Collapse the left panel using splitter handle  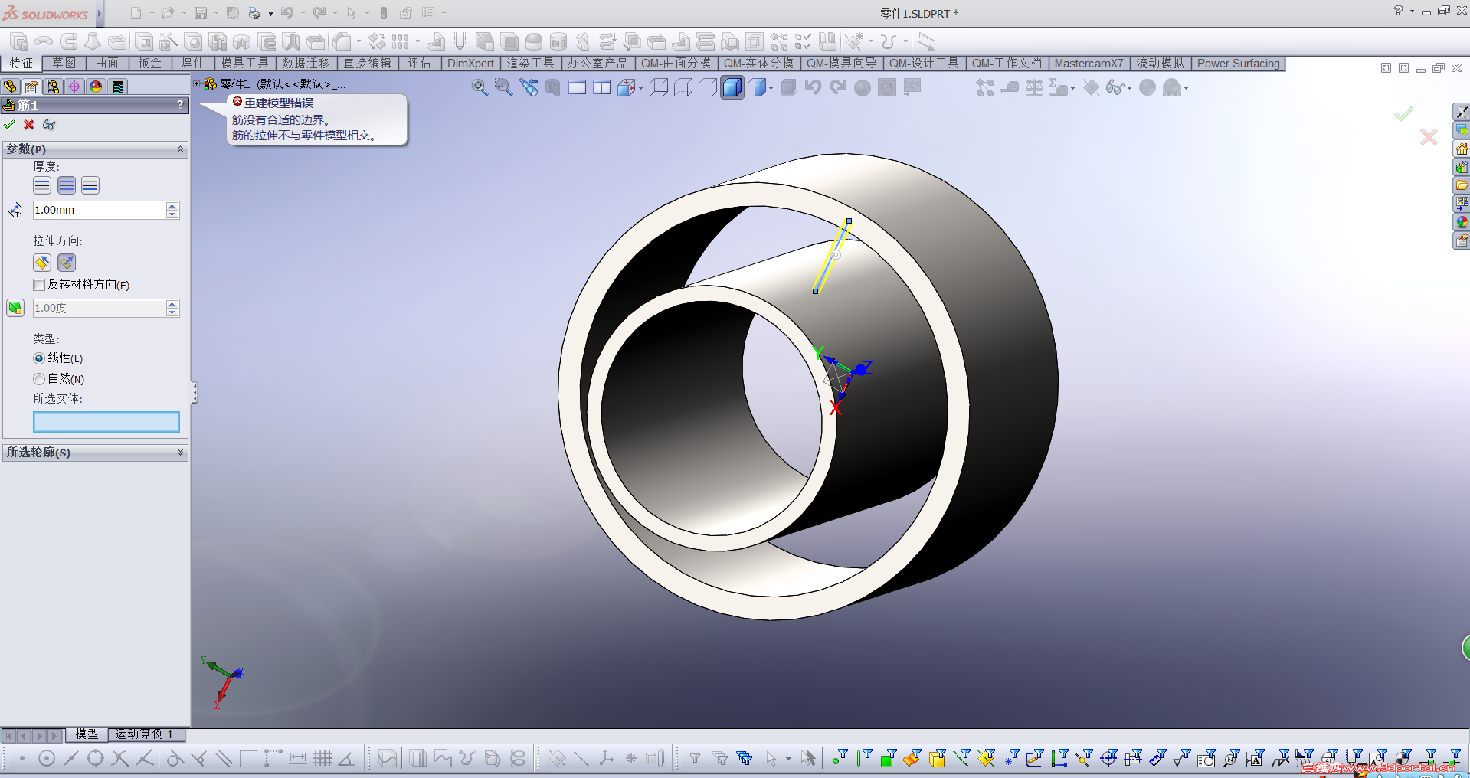point(195,393)
